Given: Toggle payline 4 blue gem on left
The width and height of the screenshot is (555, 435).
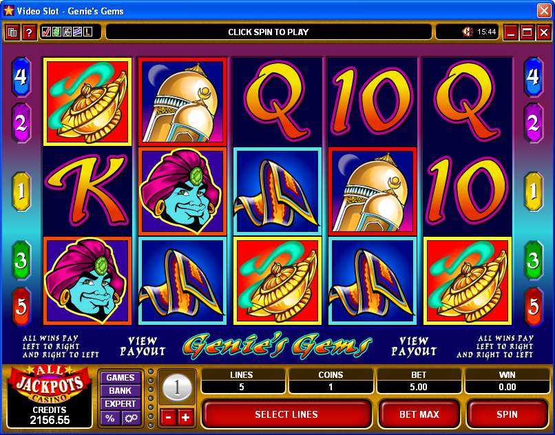Looking at the screenshot, I should (x=21, y=77).
